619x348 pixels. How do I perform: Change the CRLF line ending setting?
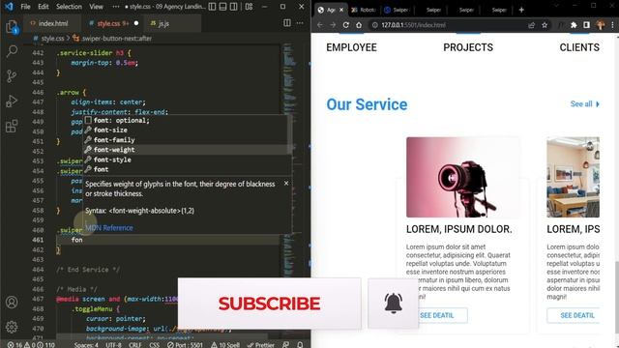(x=135, y=344)
